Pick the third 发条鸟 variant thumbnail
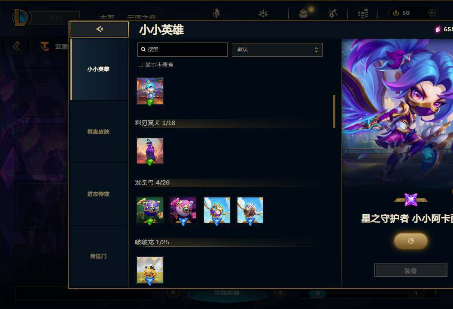The width and height of the screenshot is (453, 309). (217, 211)
